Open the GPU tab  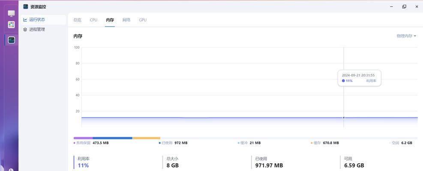[x=143, y=20]
